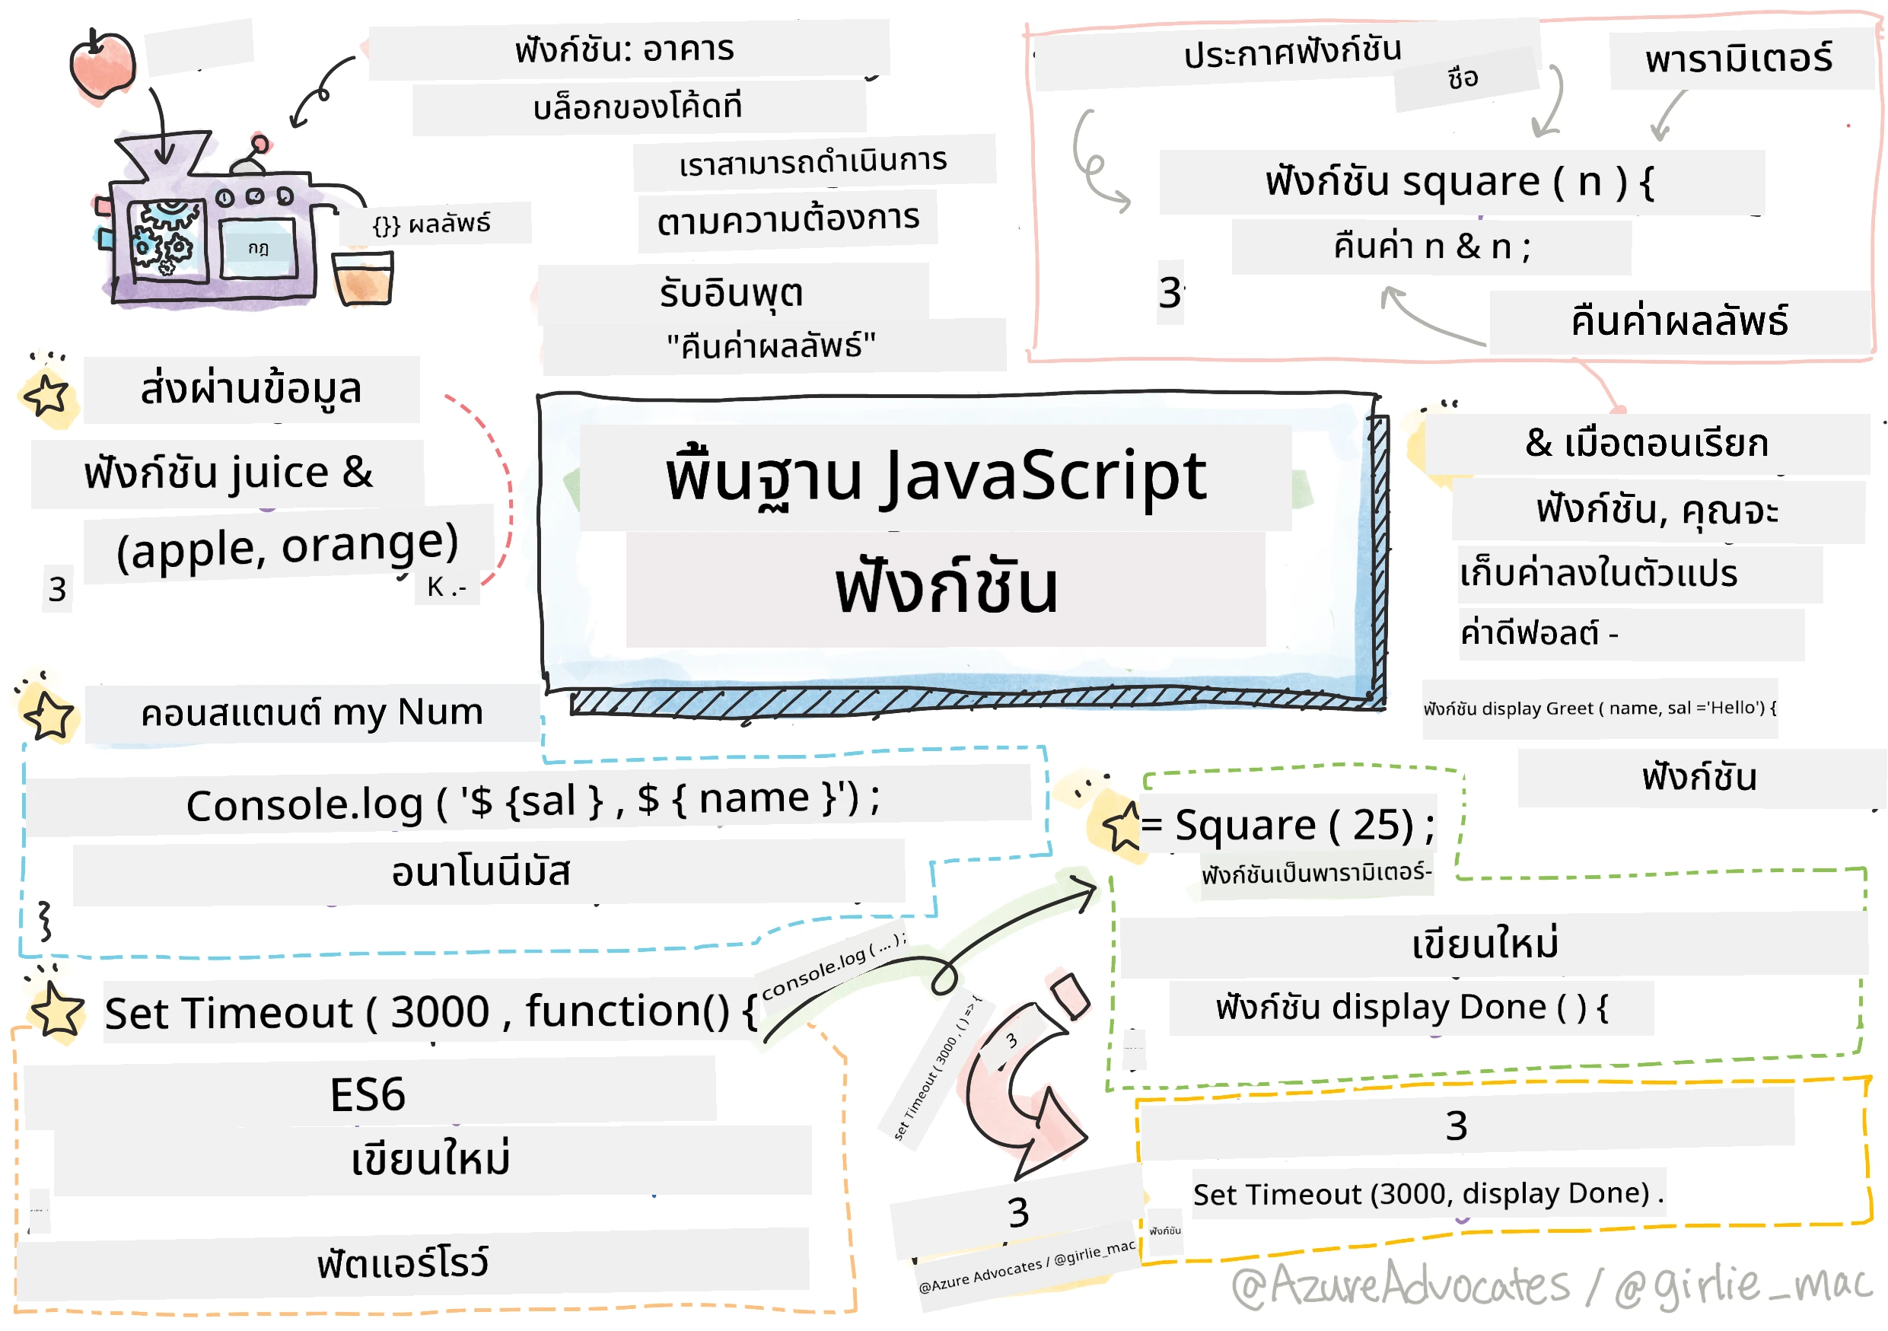This screenshot has width=1888, height=1331.
Task: Click the text บล็อกของโค้ดที่
Action: click(x=638, y=107)
